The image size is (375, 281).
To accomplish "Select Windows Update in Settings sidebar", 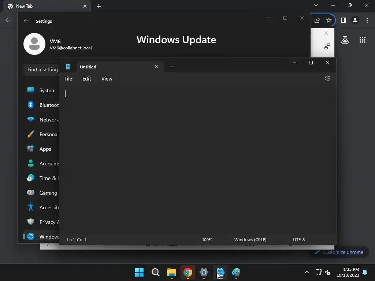I will coord(41,237).
